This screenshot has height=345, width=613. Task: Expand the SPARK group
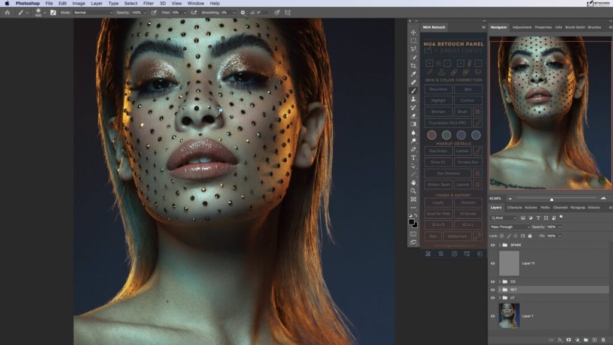coord(499,245)
